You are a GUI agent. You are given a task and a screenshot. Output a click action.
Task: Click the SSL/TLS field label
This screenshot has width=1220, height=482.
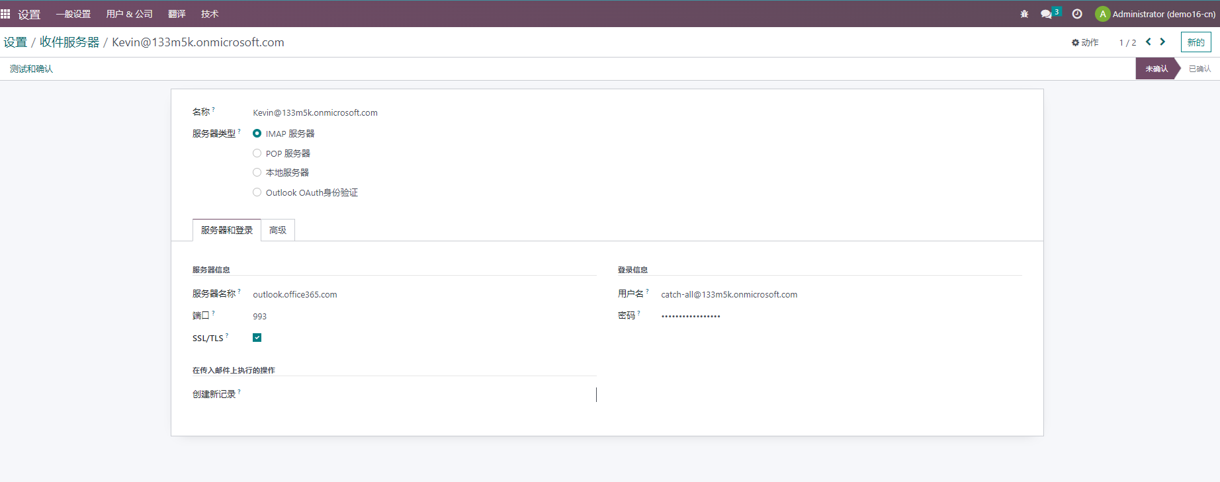(208, 338)
